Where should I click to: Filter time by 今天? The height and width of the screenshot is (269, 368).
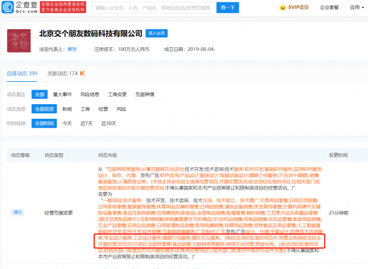67,123
